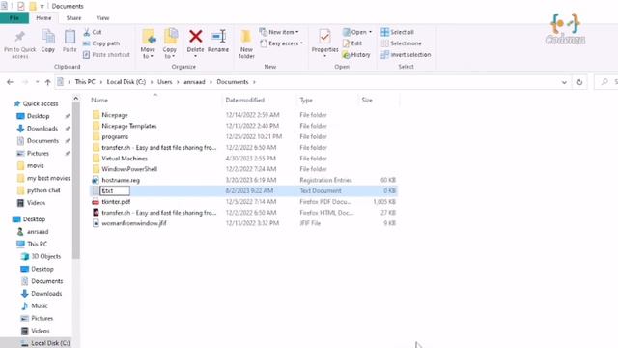This screenshot has width=618, height=348.
Task: Switch to the View ribbon tab
Action: click(x=102, y=18)
